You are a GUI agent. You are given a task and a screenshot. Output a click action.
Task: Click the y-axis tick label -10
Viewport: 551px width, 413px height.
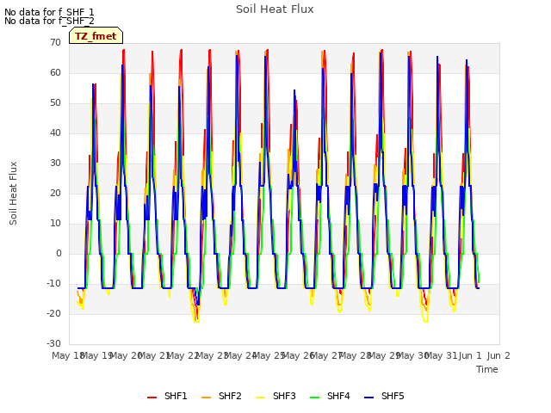[x=53, y=283]
